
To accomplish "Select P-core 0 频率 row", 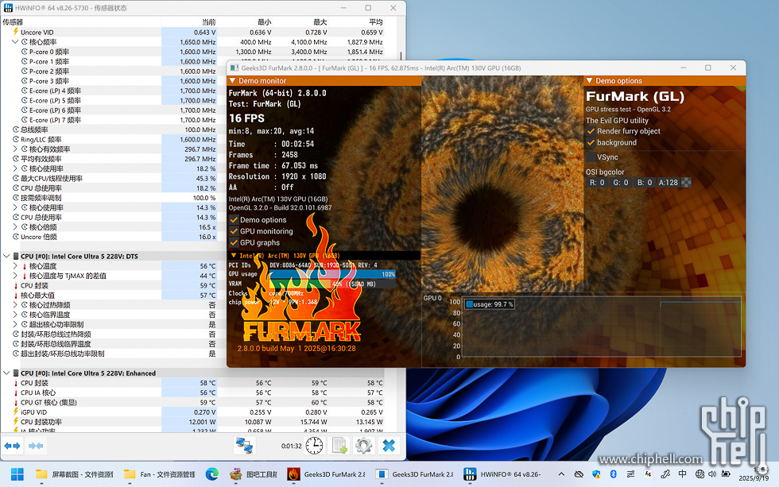I will coord(192,52).
